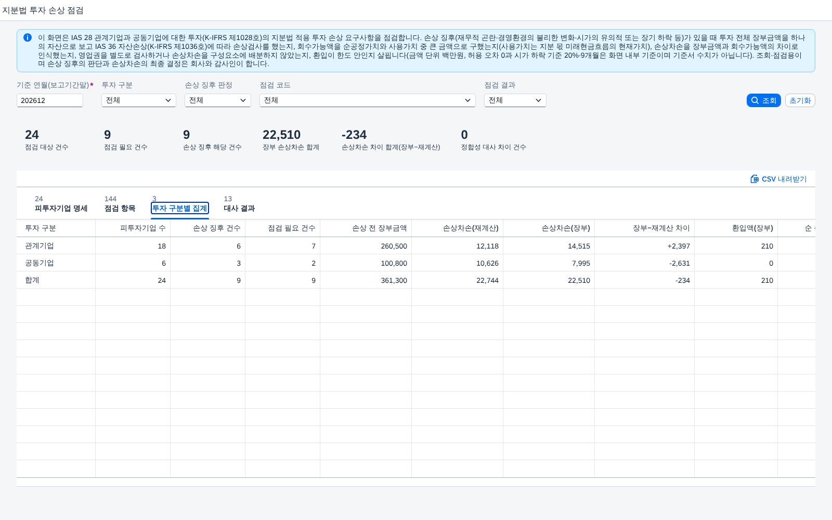Click the CSV 내려받기 link text
Viewport: 832px width, 520px height.
click(784, 179)
